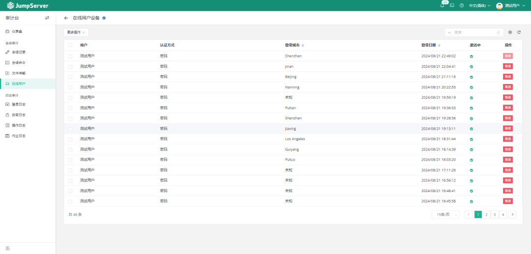Go to 登录日志 in the sidebar
531x254 pixels.
pos(19,105)
